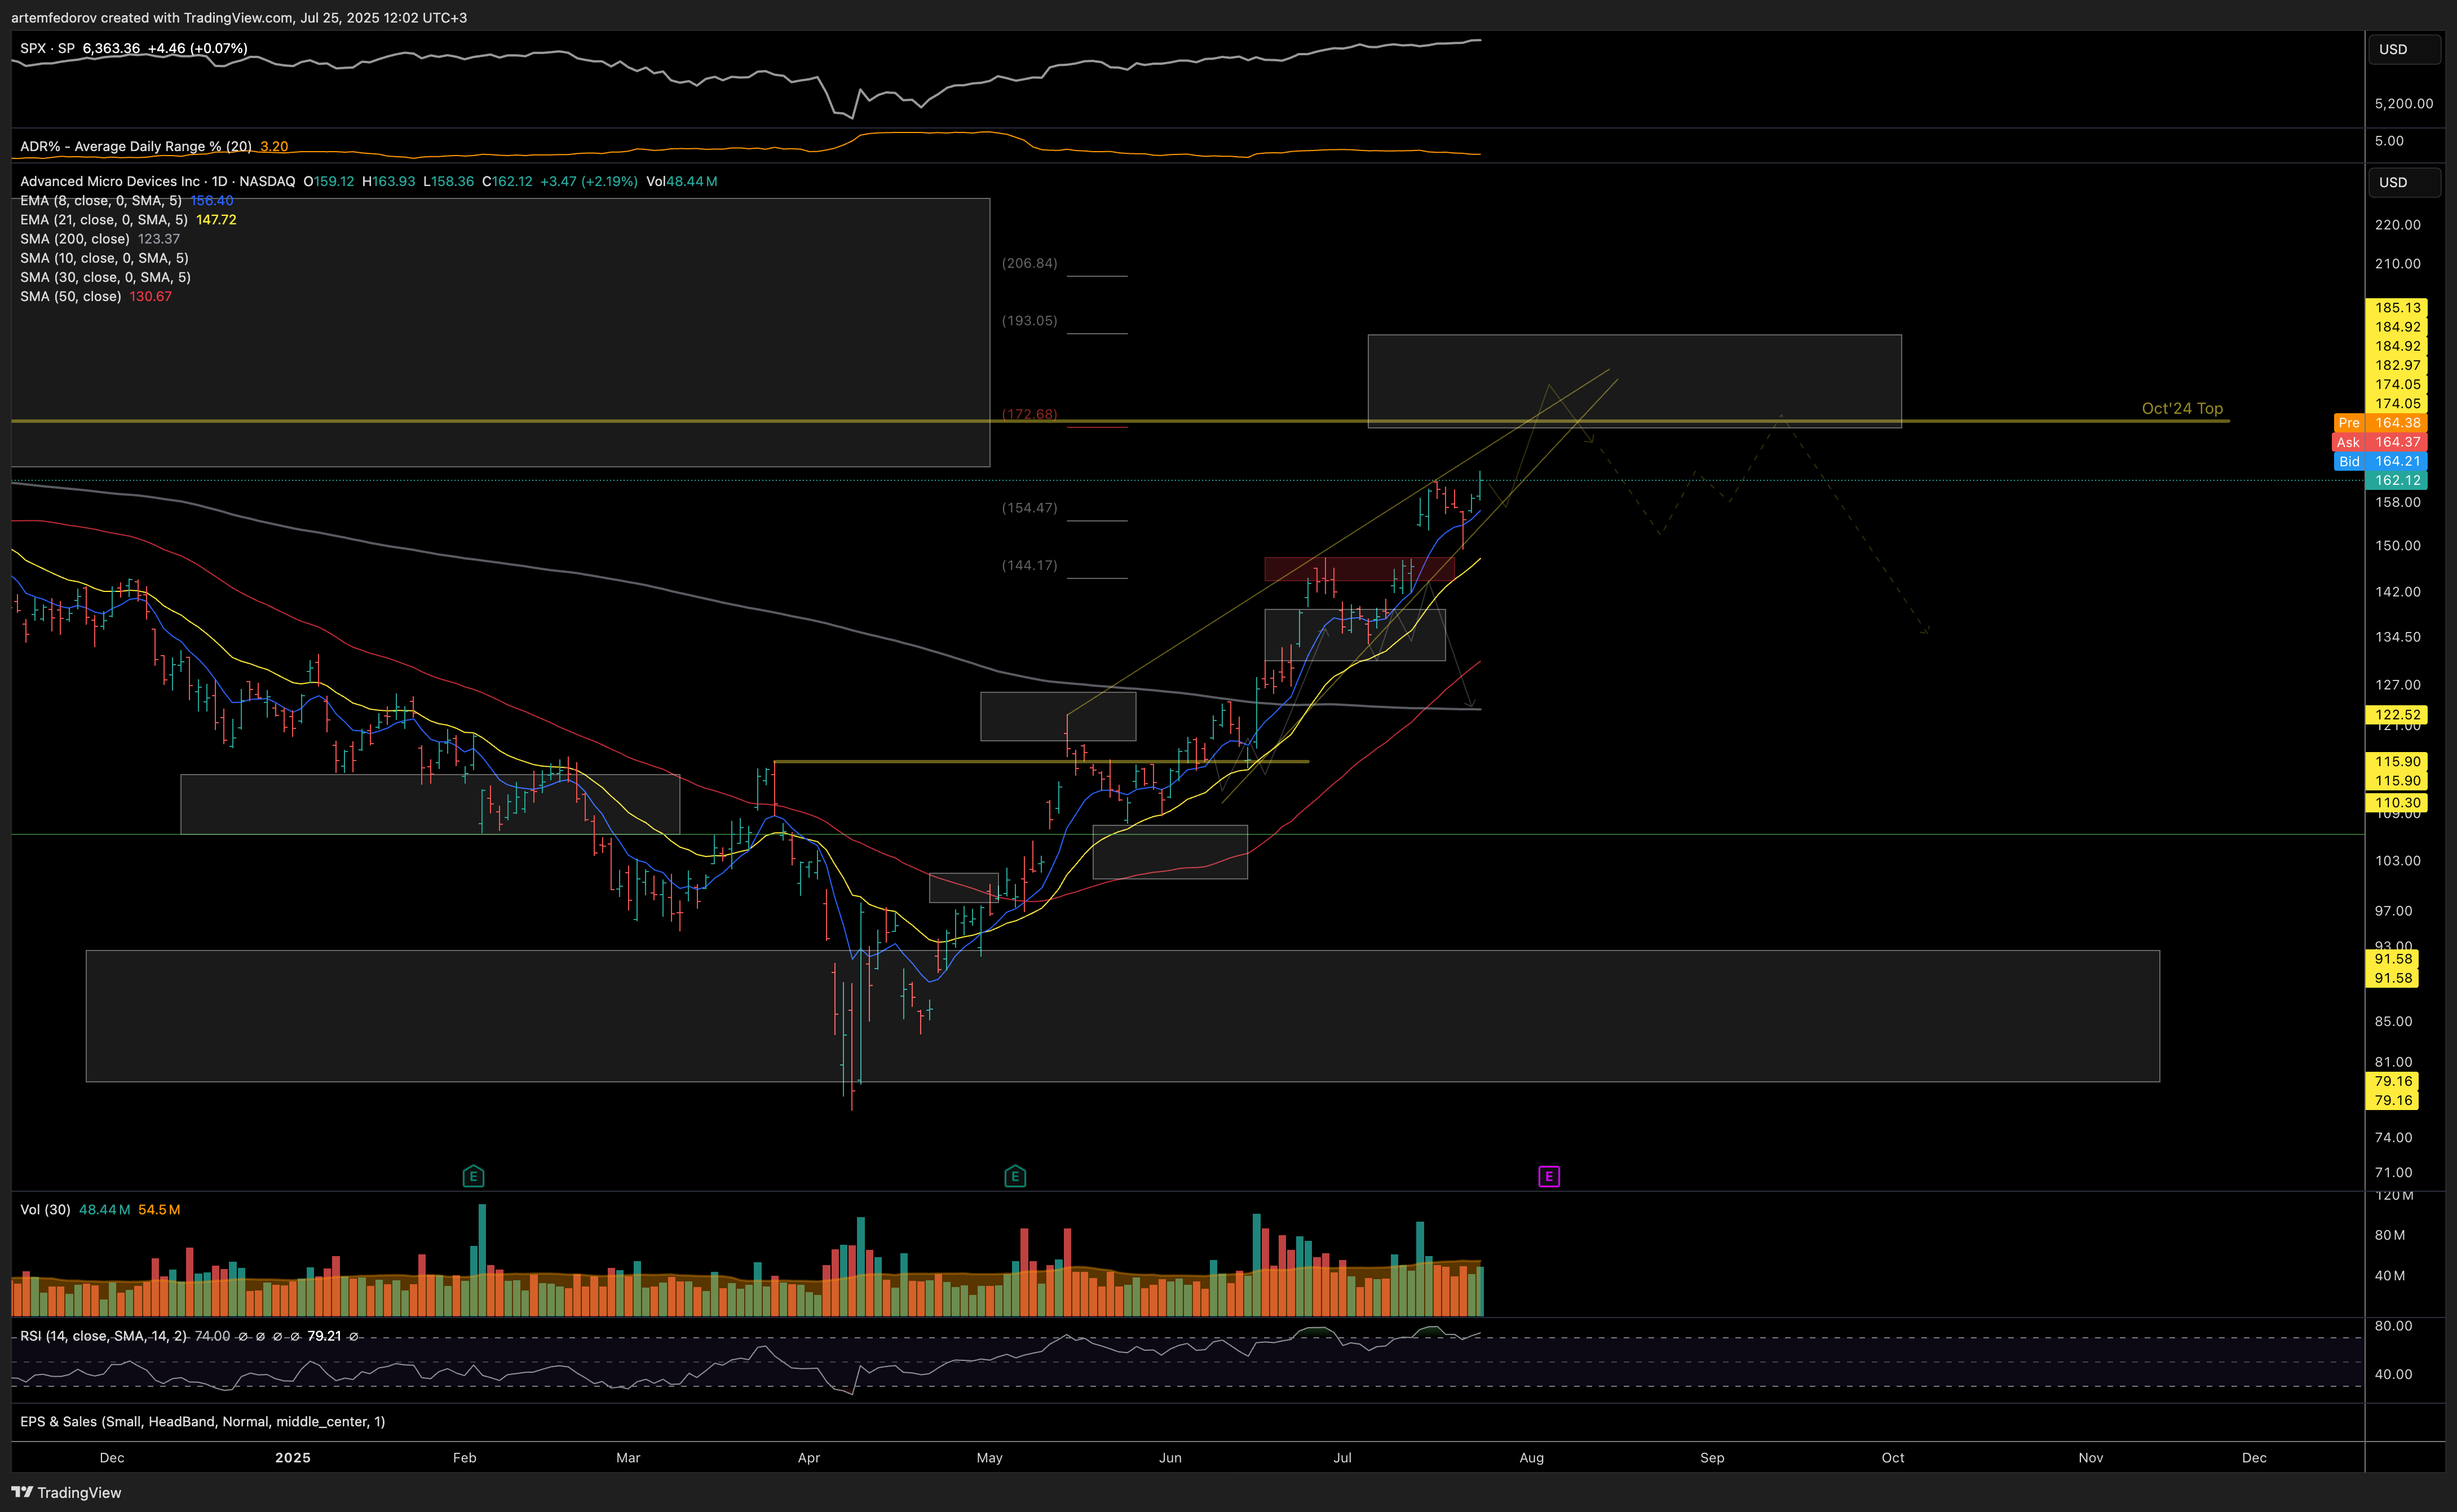This screenshot has width=2457, height=1512.
Task: Click the green earnings E marker near May
Action: pos(1015,1176)
